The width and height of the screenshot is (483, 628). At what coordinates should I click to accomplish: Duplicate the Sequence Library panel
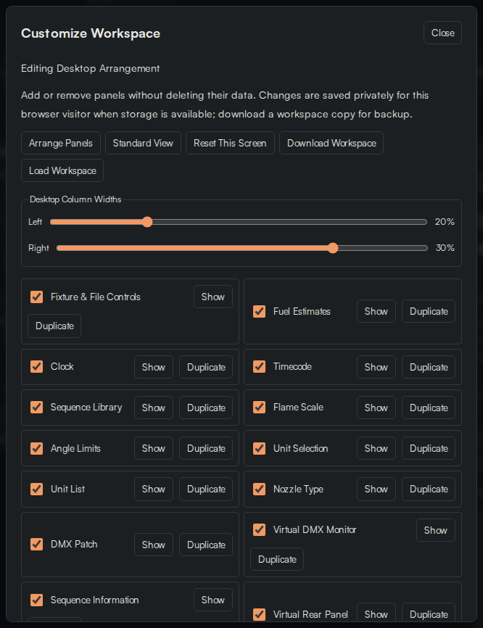(206, 408)
